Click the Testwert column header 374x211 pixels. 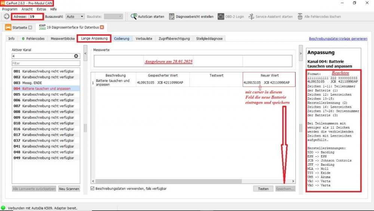216,75
